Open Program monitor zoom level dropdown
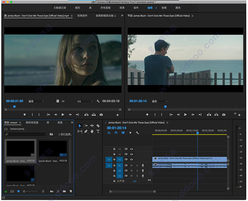The height and width of the screenshot is (201, 248). [x=160, y=101]
